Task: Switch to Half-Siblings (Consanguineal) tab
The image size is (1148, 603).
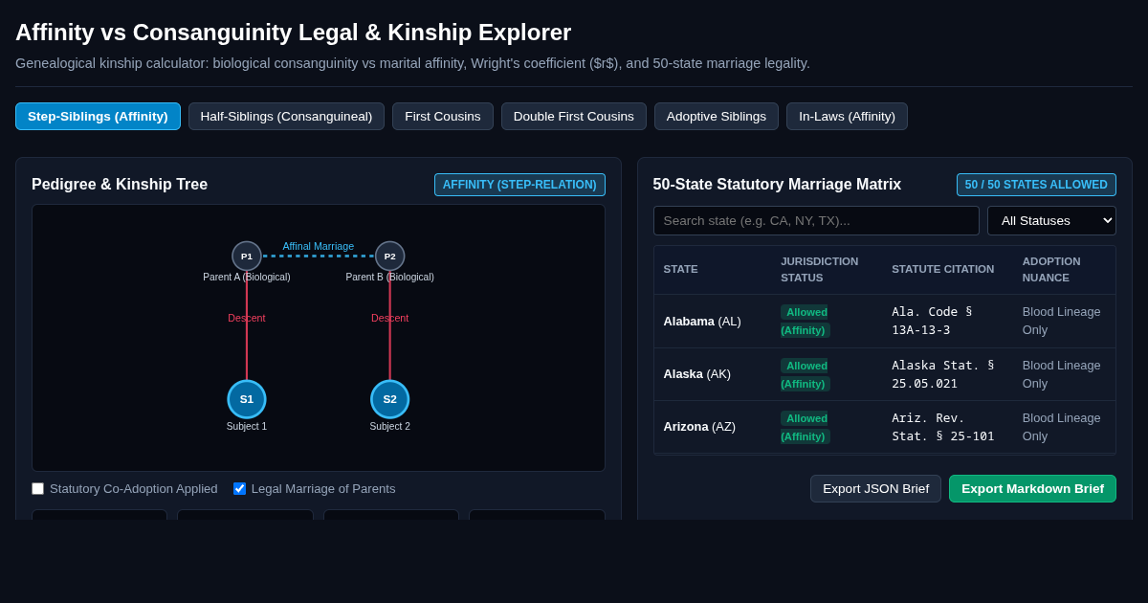Action: coord(286,116)
